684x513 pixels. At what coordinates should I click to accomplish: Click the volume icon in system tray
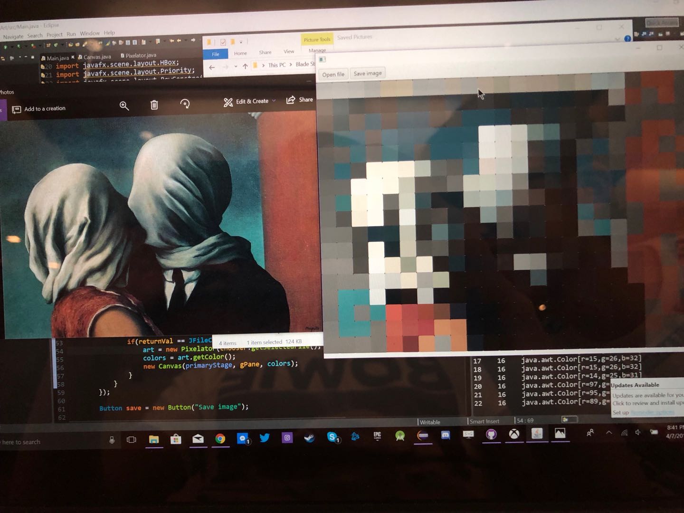point(637,432)
